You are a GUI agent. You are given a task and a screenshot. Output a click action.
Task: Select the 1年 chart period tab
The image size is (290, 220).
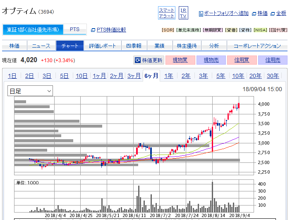tap(168, 76)
